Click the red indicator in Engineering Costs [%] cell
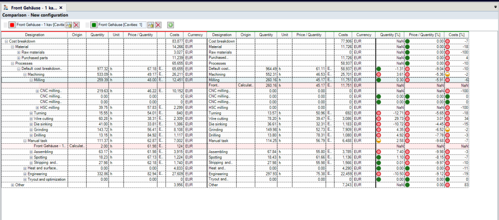This screenshot has width=499, height=220. 447,174
